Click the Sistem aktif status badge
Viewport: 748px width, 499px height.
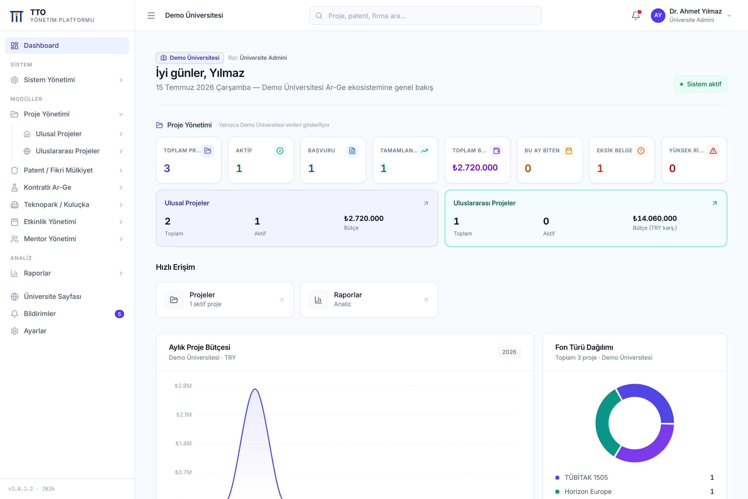(700, 84)
